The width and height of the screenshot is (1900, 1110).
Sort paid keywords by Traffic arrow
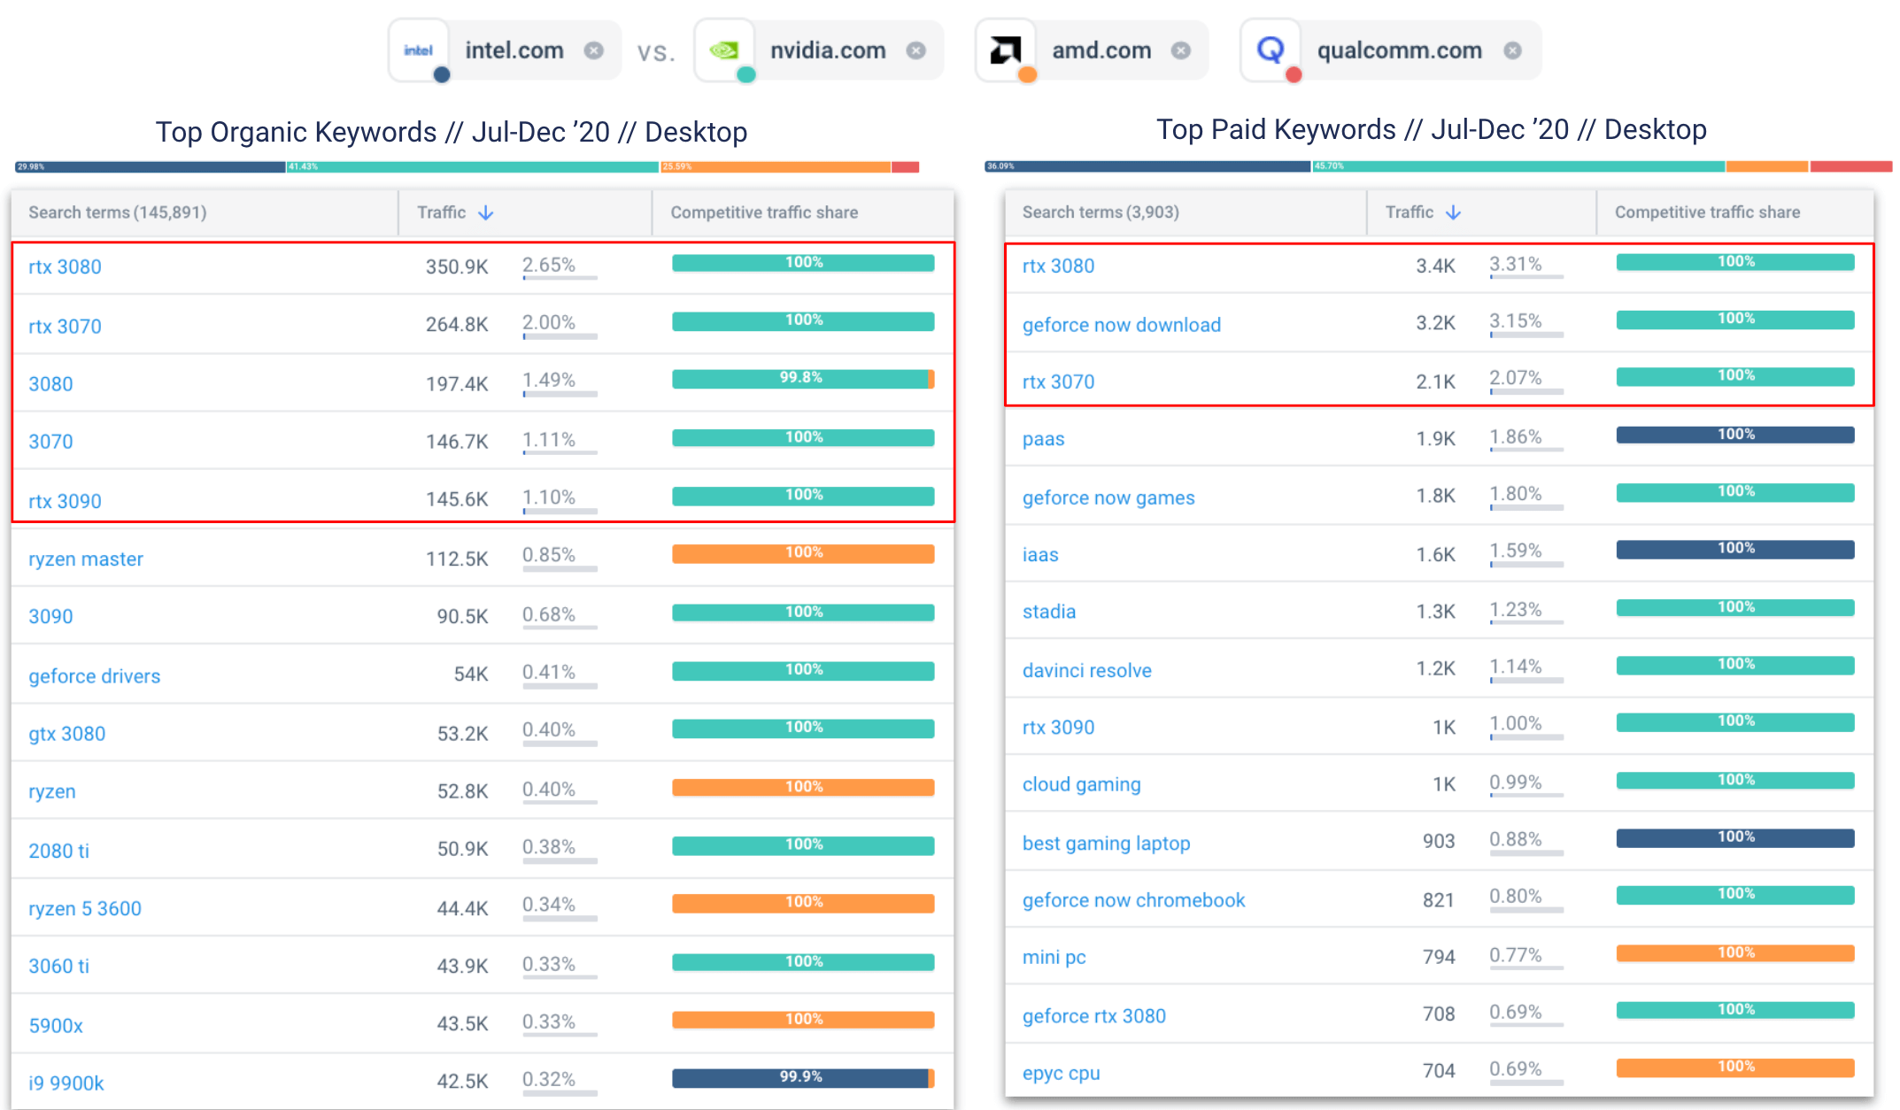pyautogui.click(x=1454, y=212)
